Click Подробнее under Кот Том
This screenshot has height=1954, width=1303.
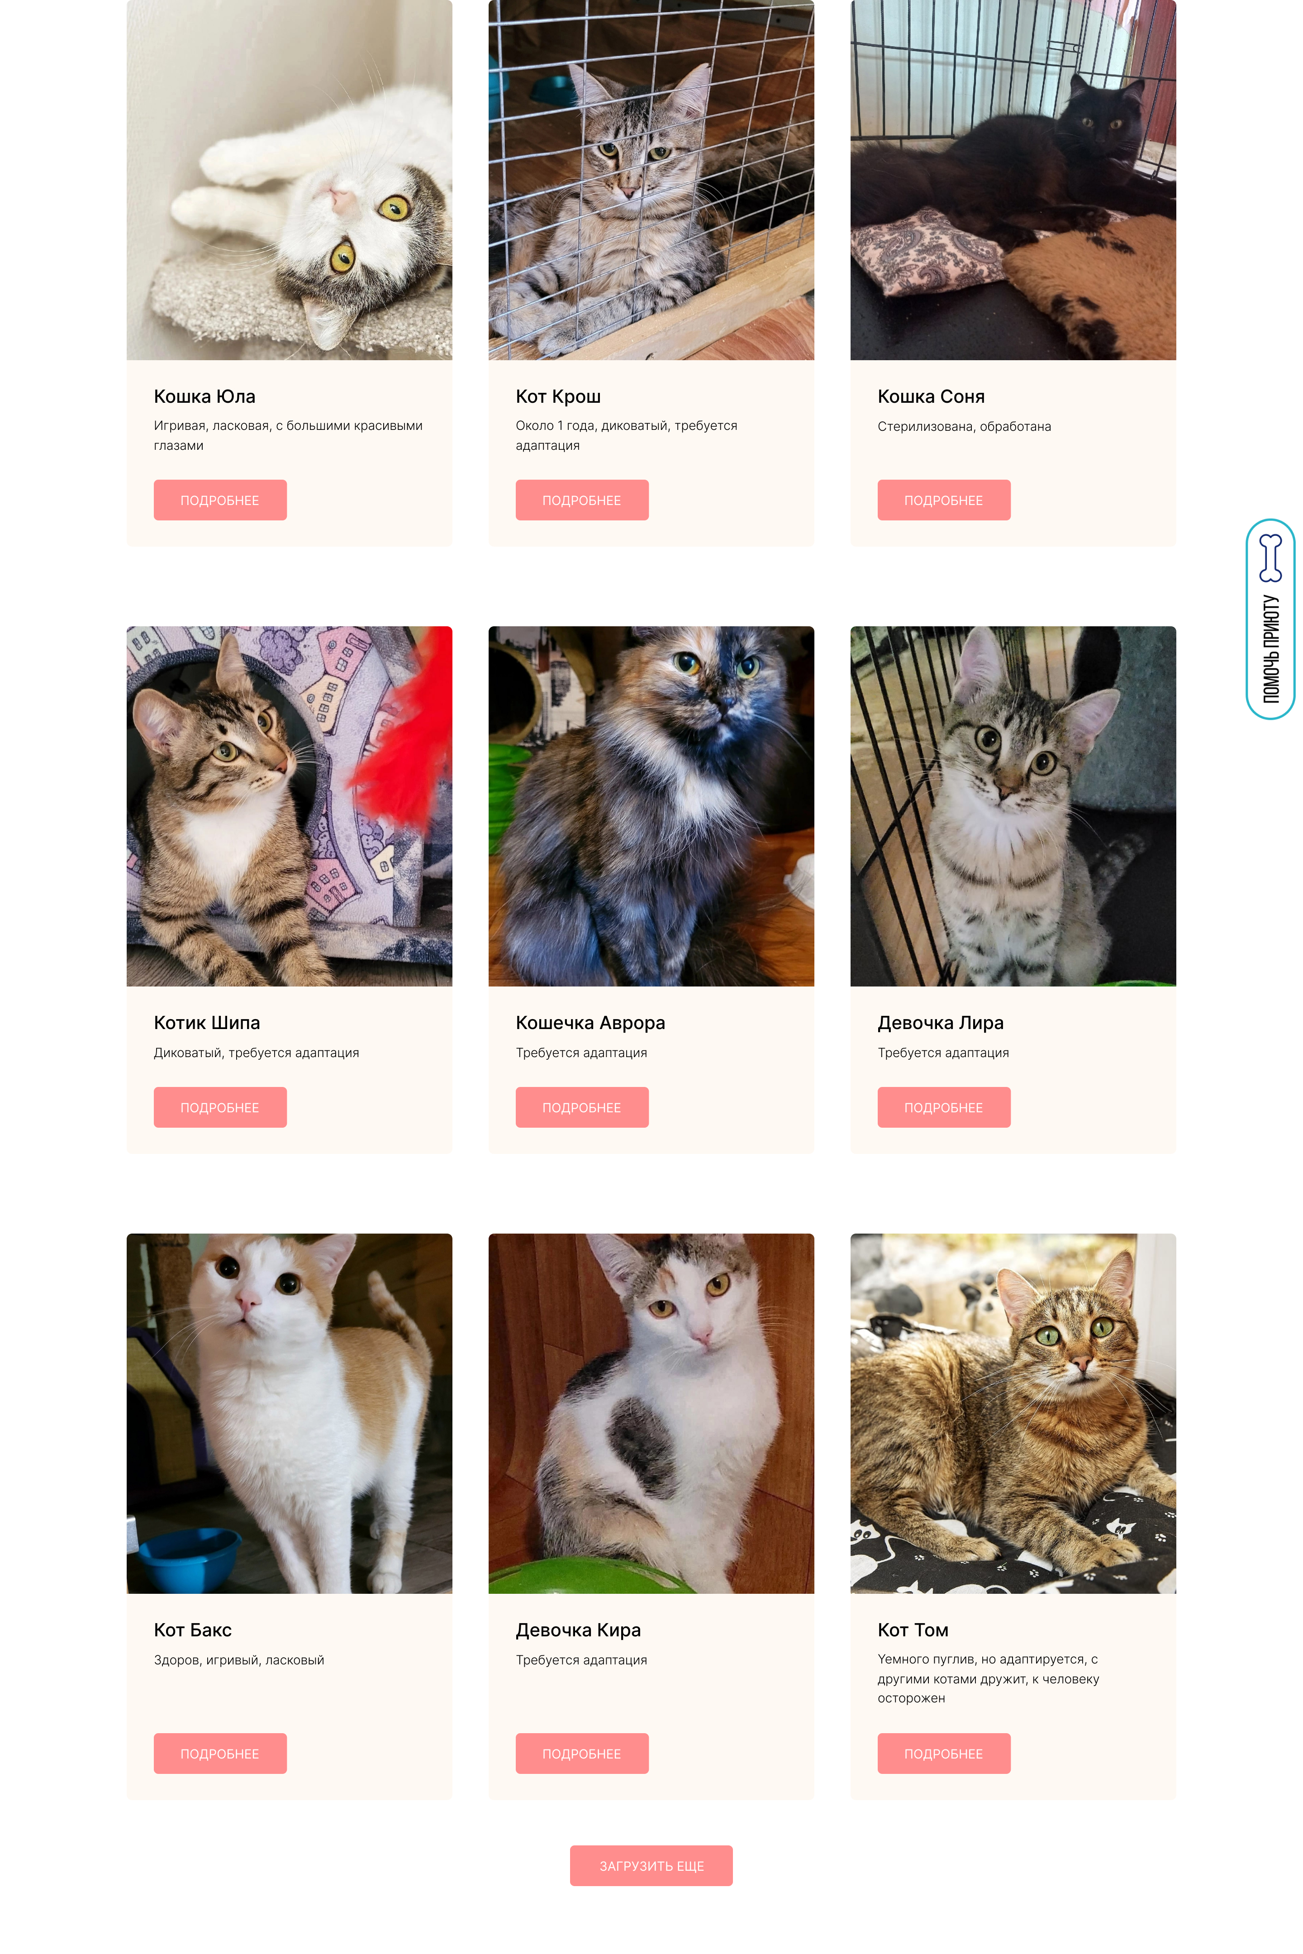click(944, 1753)
